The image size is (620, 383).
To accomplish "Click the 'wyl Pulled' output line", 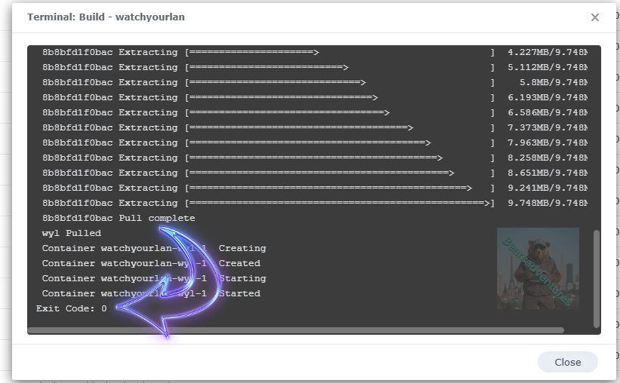I will tap(71, 233).
